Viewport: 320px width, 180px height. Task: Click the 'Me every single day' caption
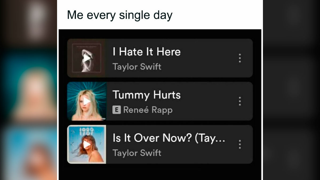point(119,15)
